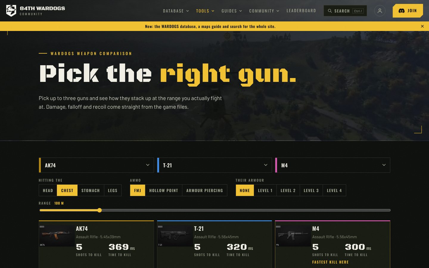The height and width of the screenshot is (268, 429).
Task: Click the T-21 card title
Action: (199, 229)
